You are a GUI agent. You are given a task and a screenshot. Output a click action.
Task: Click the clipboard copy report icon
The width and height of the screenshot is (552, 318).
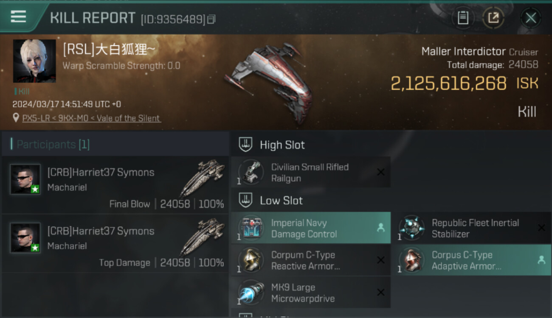pos(462,18)
